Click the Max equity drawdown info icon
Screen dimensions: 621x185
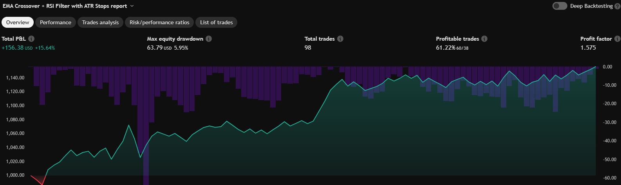coord(209,39)
